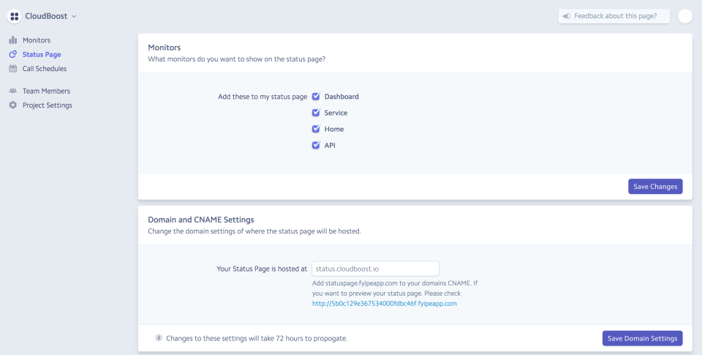The image size is (702, 355).
Task: Click the info icon beside propagation notice
Action: click(159, 338)
